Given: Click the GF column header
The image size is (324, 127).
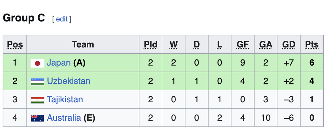Looking at the screenshot, I should [x=243, y=45].
